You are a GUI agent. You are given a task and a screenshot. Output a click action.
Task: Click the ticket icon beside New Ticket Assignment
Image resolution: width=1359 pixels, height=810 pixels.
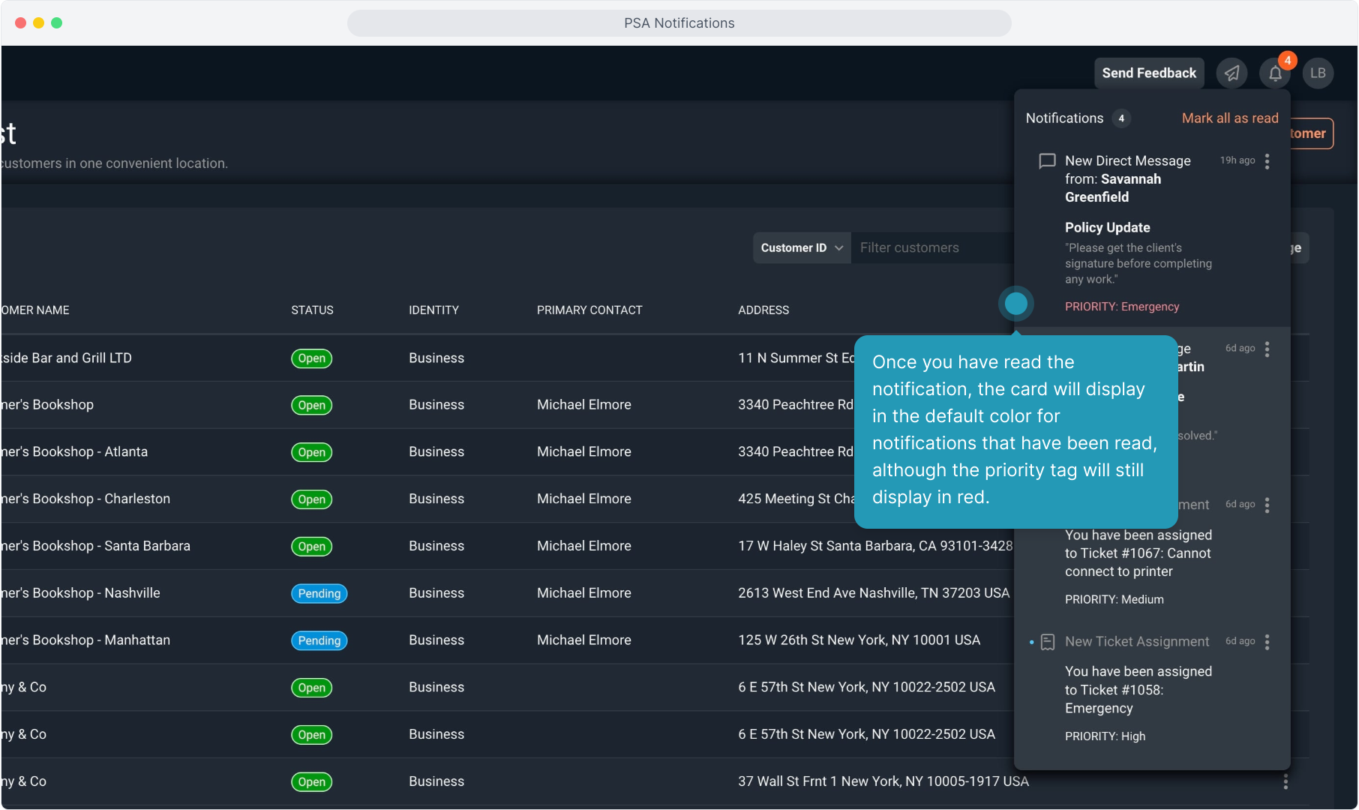tap(1048, 642)
